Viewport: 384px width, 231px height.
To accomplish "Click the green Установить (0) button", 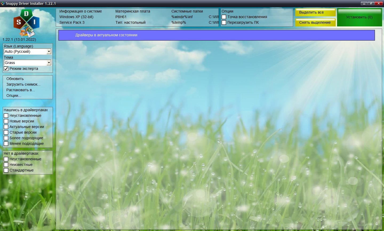I will click(359, 17).
